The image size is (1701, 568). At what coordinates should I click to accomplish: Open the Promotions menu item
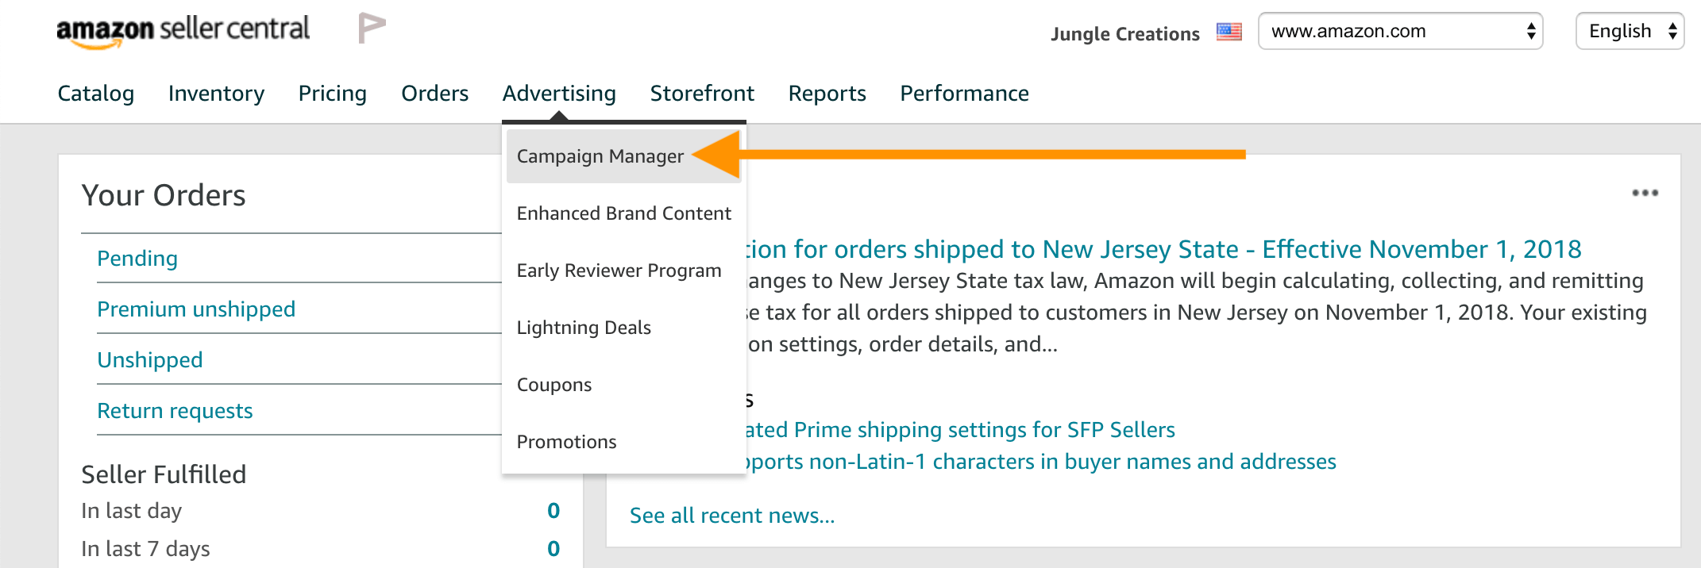pos(566,442)
